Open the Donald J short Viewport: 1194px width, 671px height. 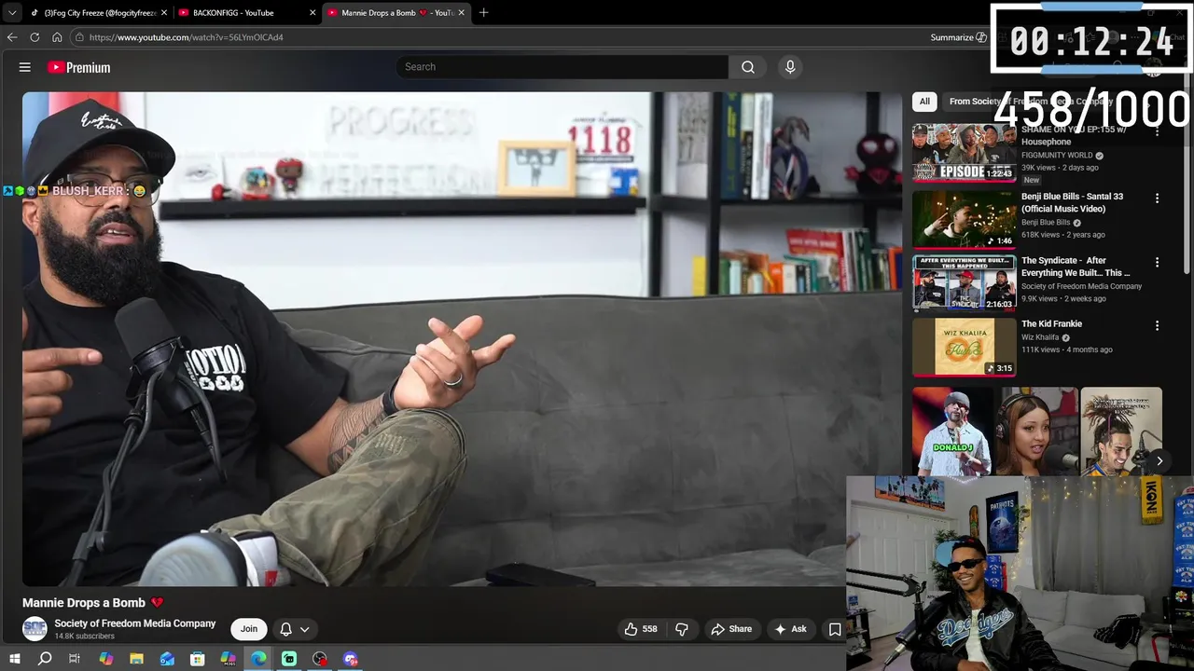(952, 431)
